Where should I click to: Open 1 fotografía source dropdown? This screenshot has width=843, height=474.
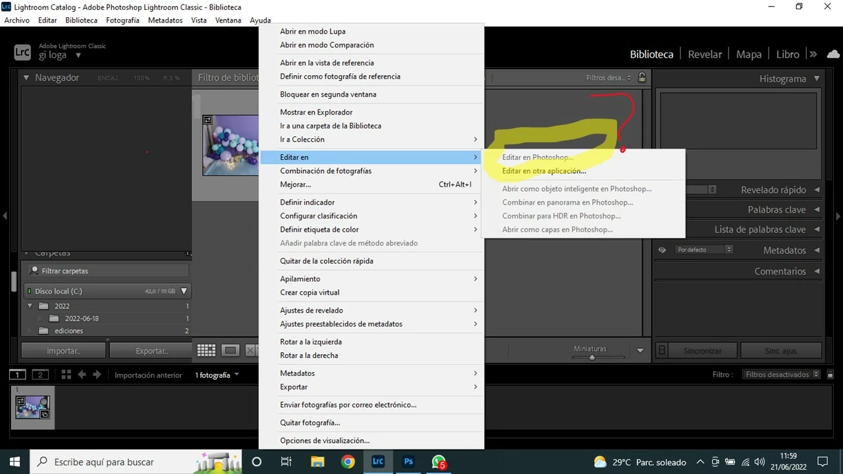(217, 375)
